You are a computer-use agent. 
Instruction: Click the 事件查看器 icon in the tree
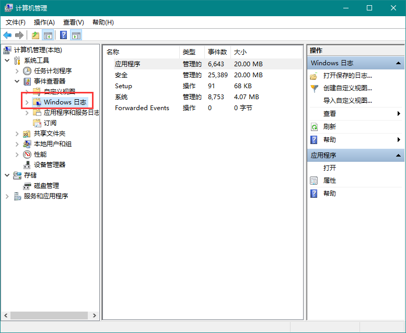[x=27, y=81]
